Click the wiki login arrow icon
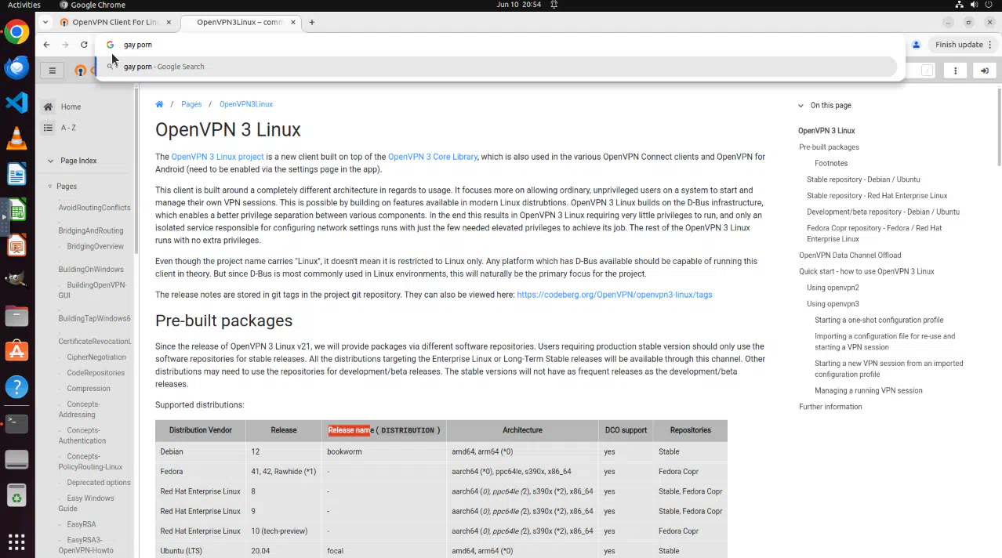This screenshot has width=1002, height=558. click(984, 71)
